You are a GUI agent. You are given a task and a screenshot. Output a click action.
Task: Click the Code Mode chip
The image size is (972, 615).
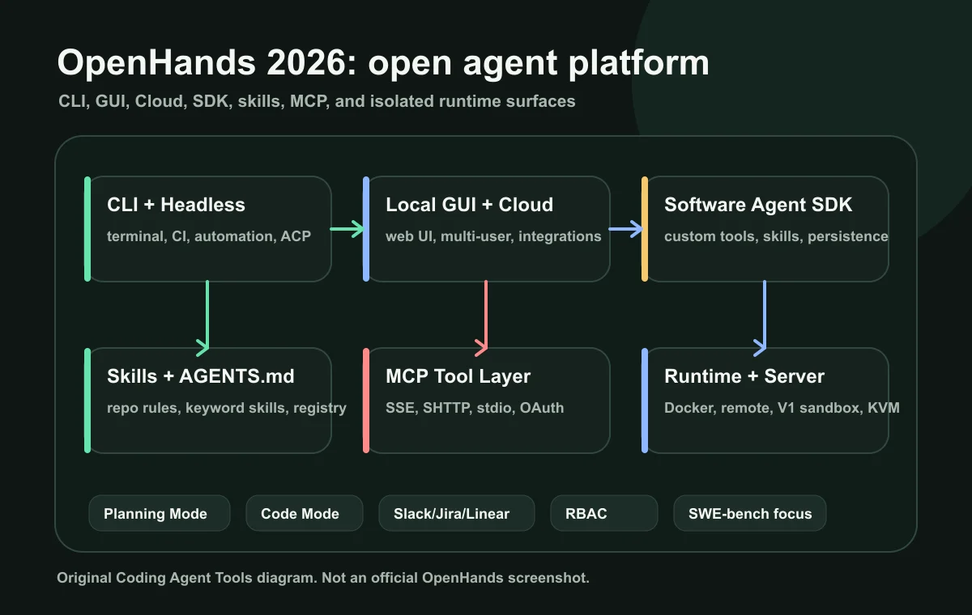(304, 513)
